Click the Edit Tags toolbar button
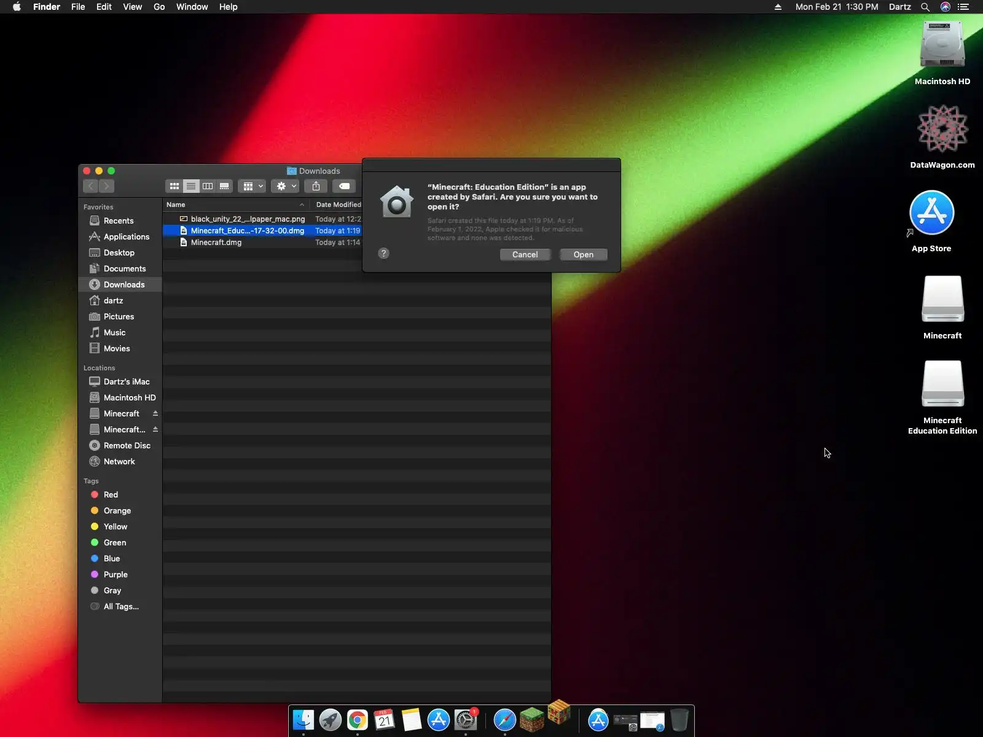The width and height of the screenshot is (983, 737). (344, 186)
